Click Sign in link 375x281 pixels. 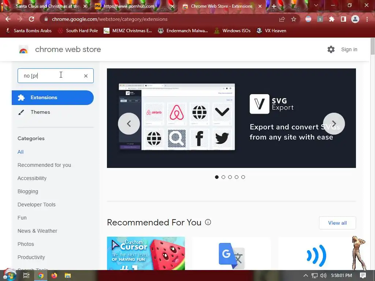(349, 49)
